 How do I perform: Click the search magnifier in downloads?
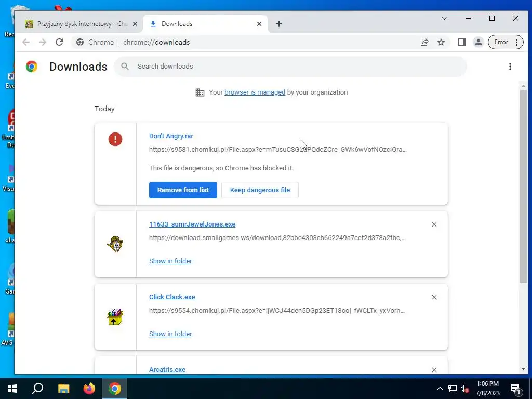click(125, 66)
